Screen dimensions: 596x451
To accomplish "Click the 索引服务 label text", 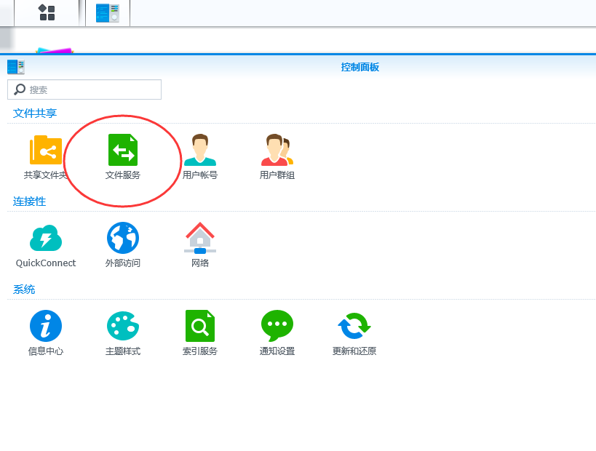I will pos(200,351).
